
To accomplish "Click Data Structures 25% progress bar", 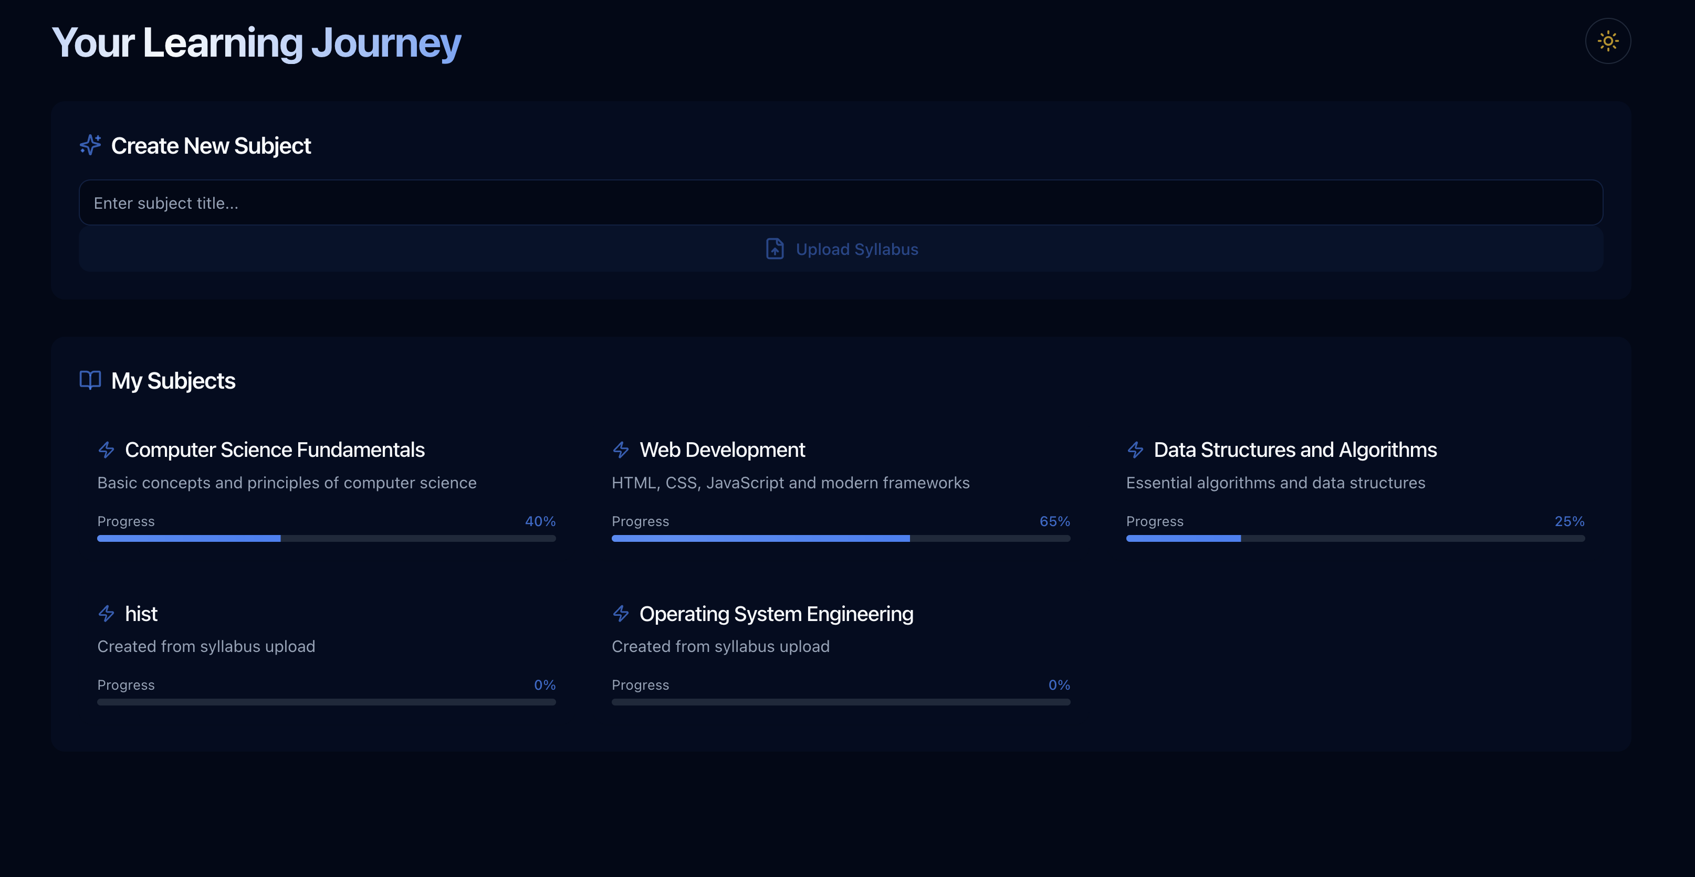I will click(1355, 539).
